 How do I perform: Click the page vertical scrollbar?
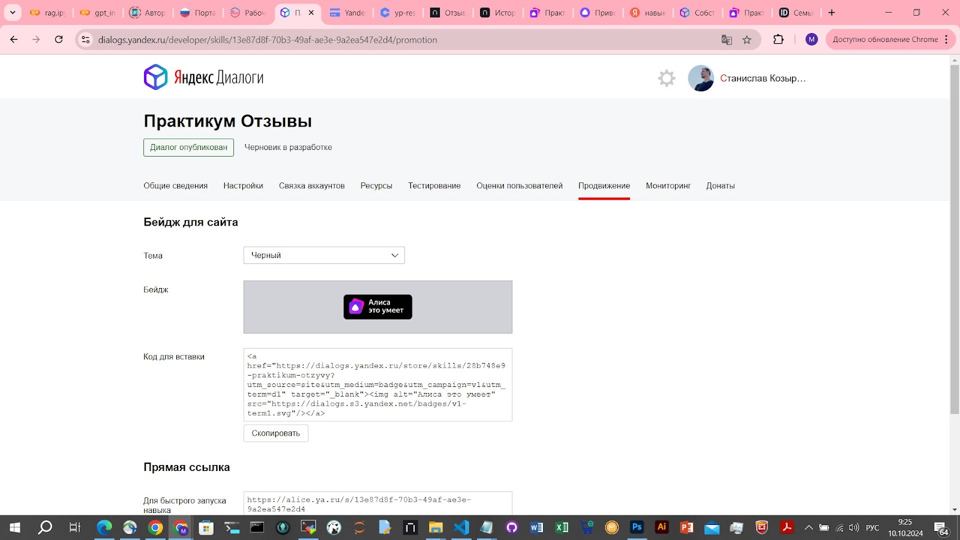[955, 240]
